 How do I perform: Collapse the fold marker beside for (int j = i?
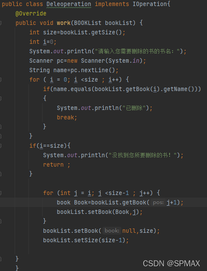click(0, 193)
